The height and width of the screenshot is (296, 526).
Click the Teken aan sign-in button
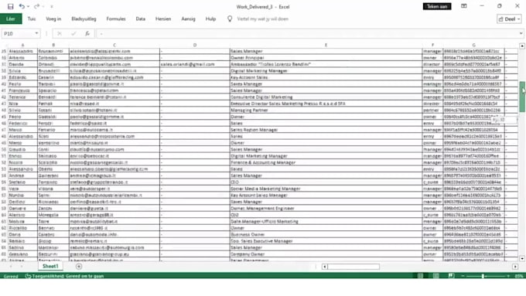pyautogui.click(x=437, y=6)
